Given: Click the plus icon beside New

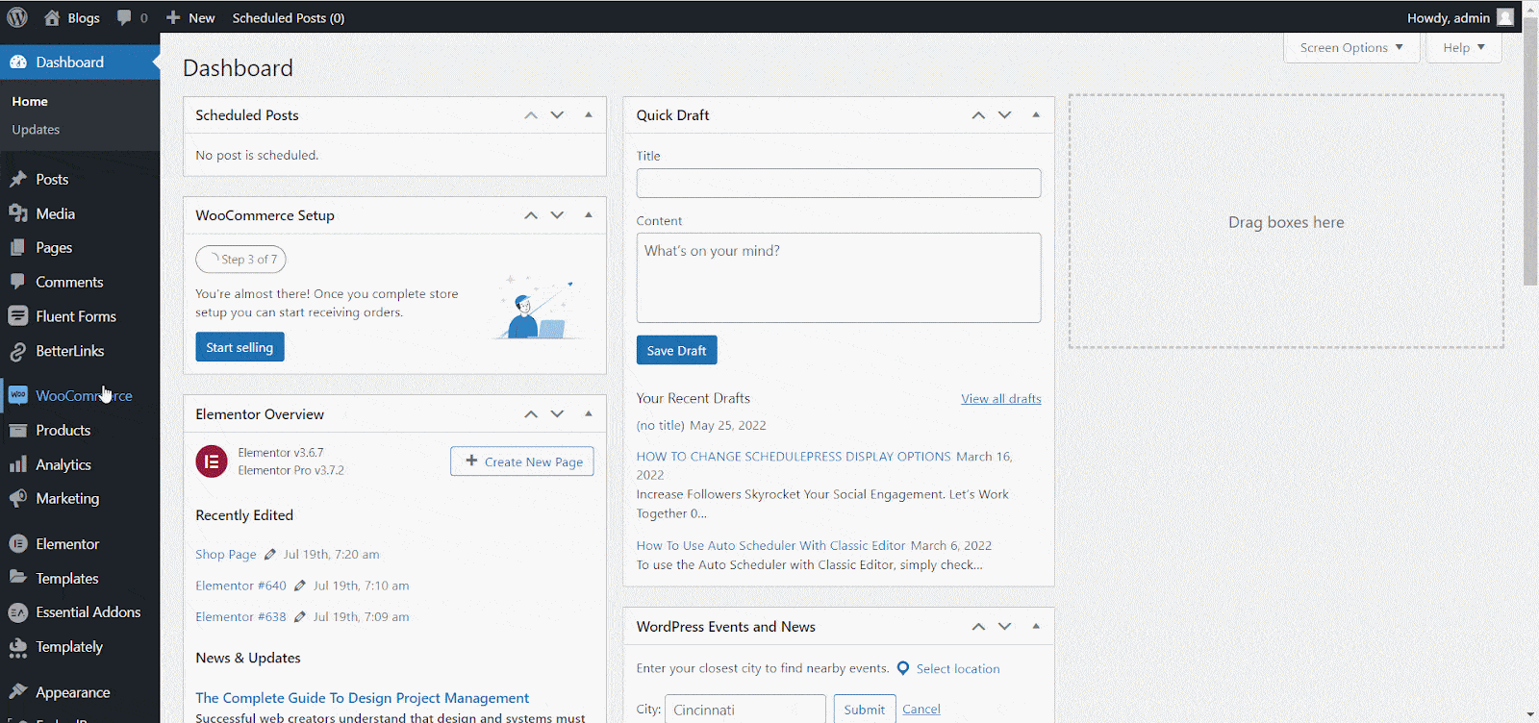Looking at the screenshot, I should [173, 17].
